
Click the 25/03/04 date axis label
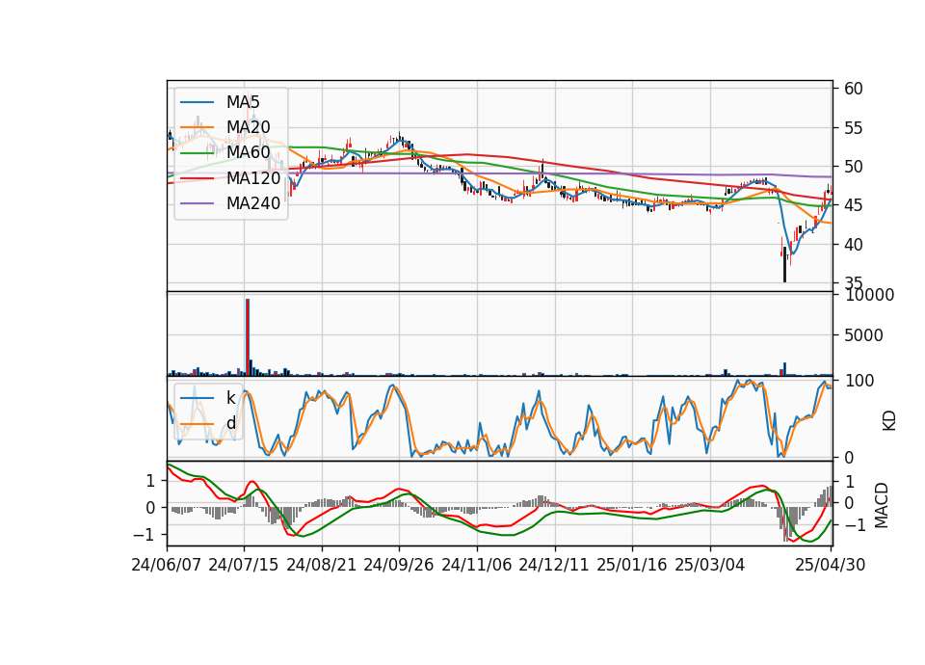[710, 565]
